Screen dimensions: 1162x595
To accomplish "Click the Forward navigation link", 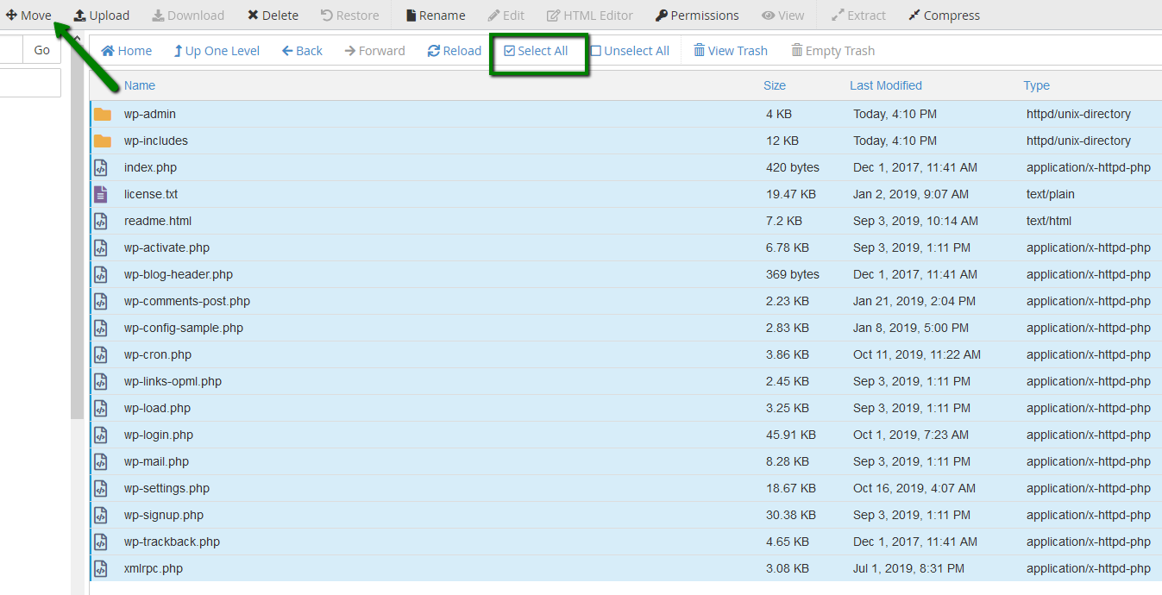I will 374,51.
